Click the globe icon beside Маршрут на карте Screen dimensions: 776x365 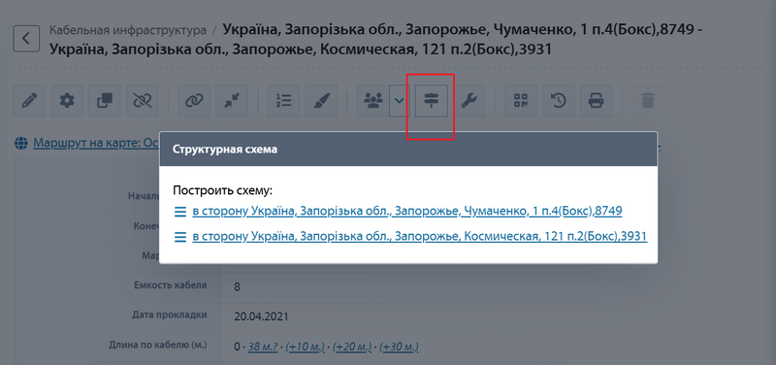coord(20,144)
